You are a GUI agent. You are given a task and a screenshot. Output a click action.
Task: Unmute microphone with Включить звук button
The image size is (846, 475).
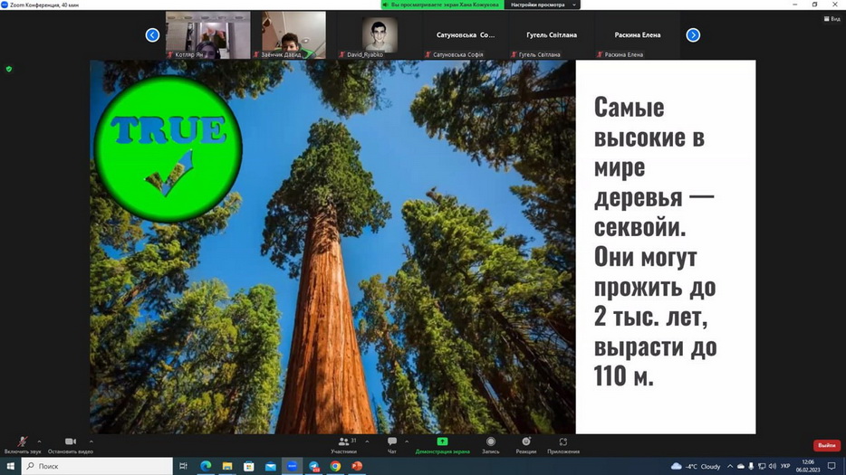(22, 442)
